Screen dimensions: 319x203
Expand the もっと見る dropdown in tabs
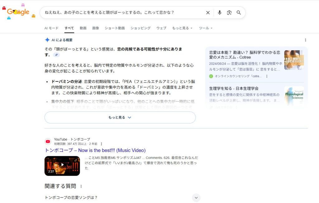[182, 28]
